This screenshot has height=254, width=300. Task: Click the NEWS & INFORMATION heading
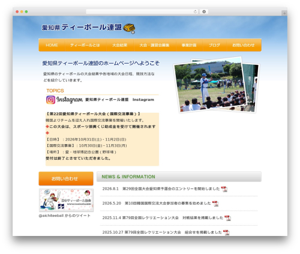click(128, 177)
